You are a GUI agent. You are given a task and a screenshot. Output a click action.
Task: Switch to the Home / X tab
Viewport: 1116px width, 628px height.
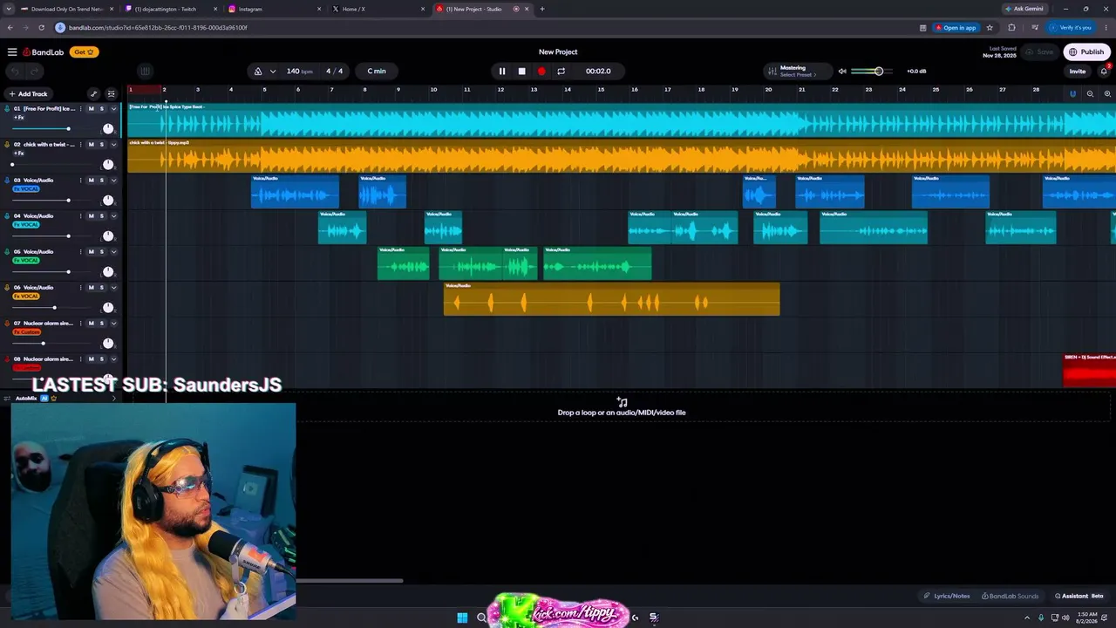tap(377, 9)
